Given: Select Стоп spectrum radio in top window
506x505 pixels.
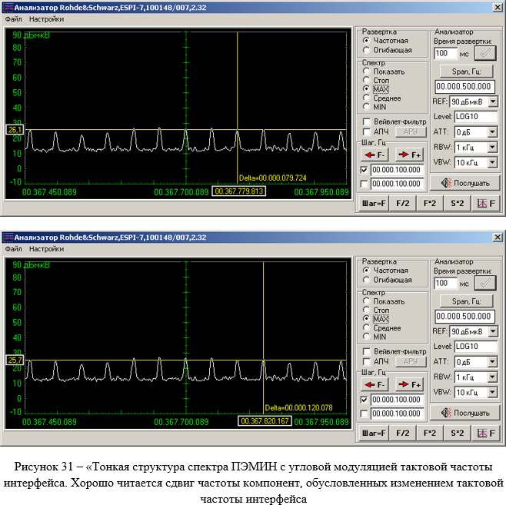Looking at the screenshot, I should coord(366,80).
